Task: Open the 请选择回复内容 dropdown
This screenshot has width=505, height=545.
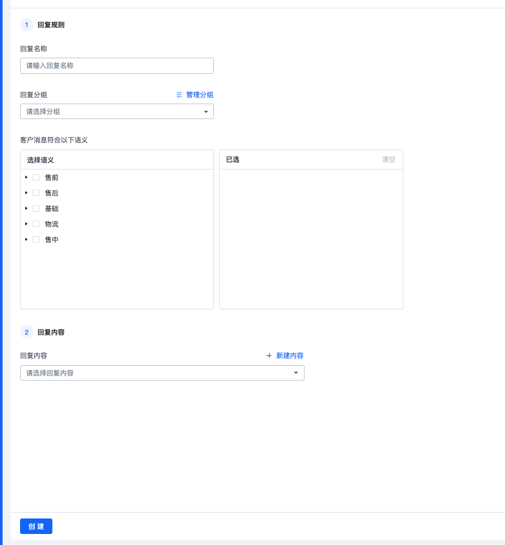Action: tap(162, 373)
